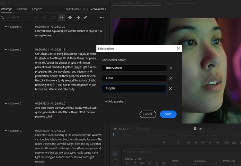Click the Cancel button in dialog

[148, 114]
